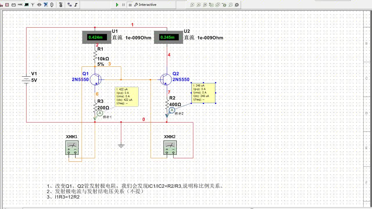
Task: Open probe settings gear
Action: coord(237,5)
